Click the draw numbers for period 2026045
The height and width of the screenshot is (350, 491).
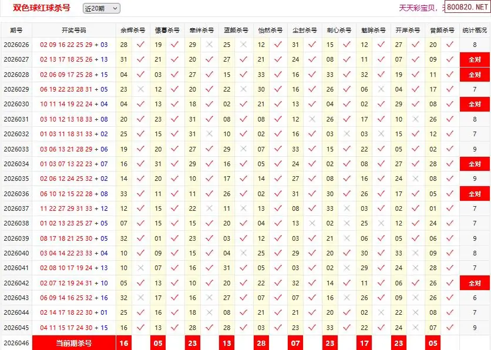point(73,328)
